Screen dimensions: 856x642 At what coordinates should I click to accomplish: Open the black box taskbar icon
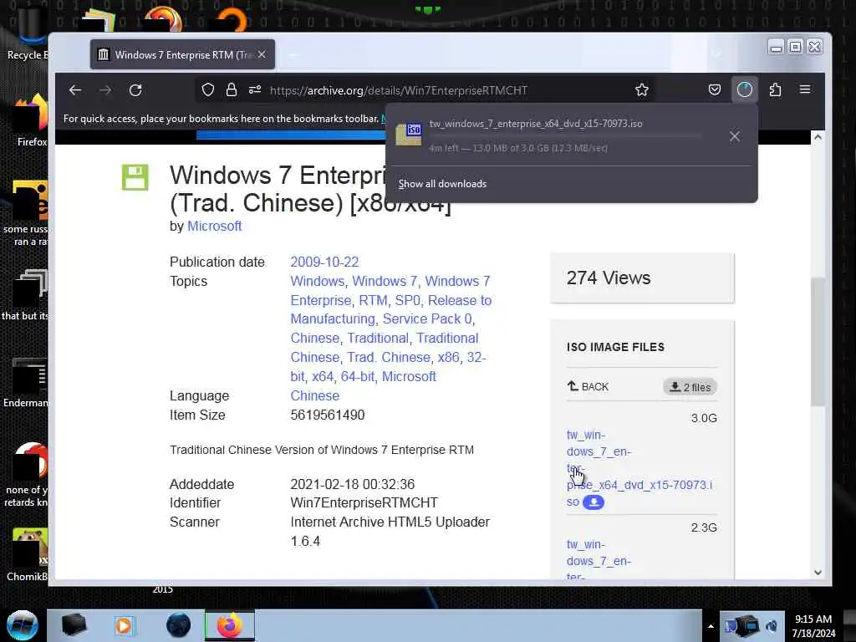tap(74, 625)
